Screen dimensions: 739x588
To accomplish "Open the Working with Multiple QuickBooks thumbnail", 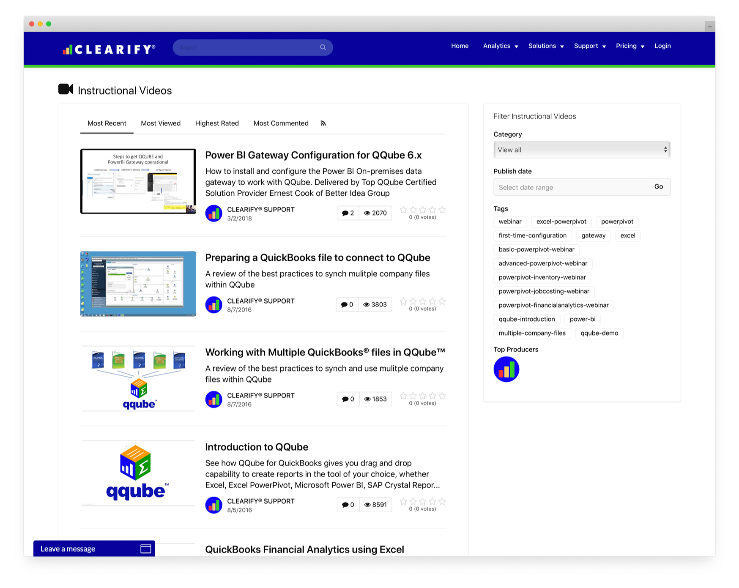I will tap(138, 378).
